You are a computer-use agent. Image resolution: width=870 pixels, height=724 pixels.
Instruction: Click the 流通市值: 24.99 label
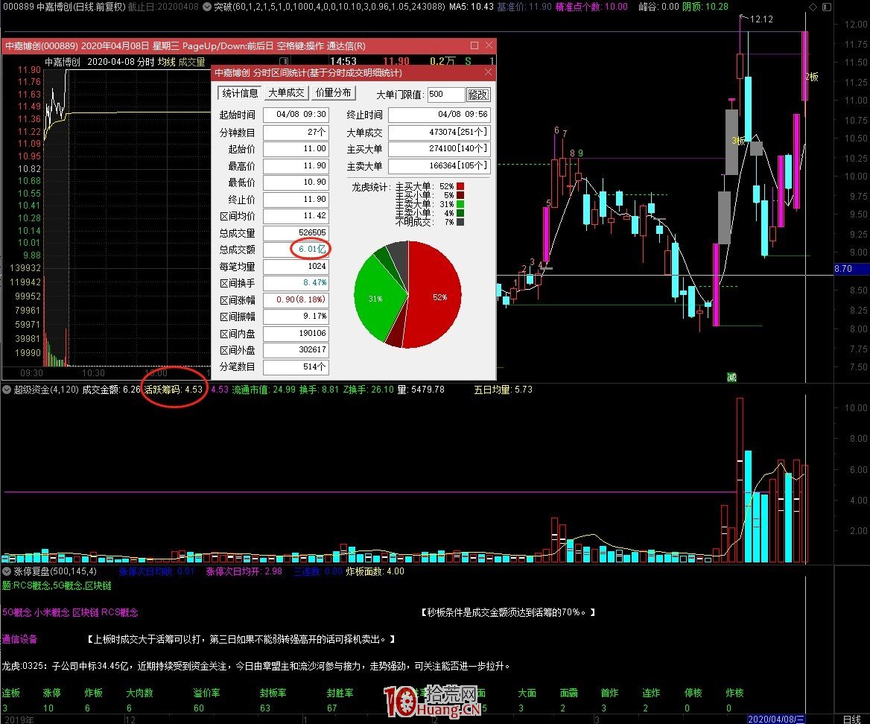[264, 390]
